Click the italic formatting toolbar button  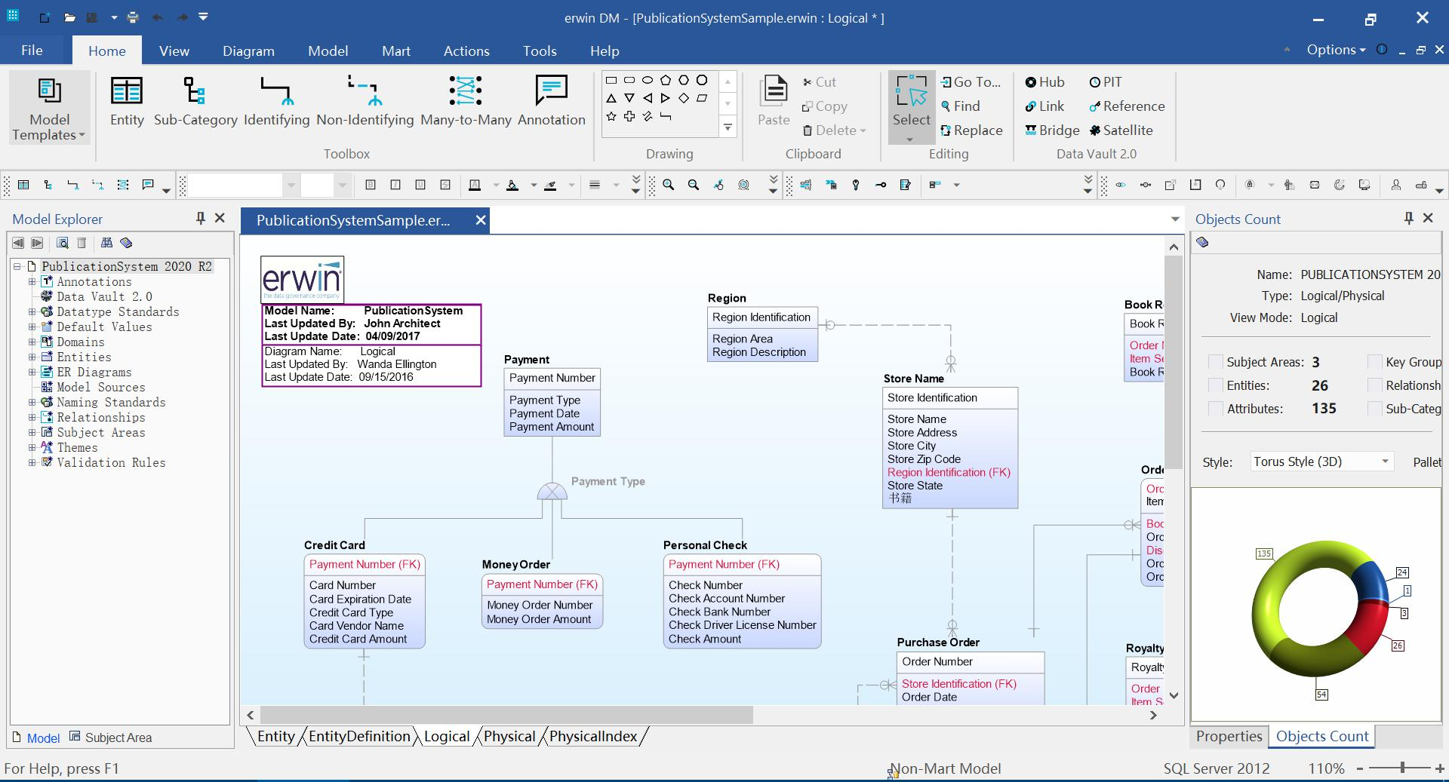point(395,185)
